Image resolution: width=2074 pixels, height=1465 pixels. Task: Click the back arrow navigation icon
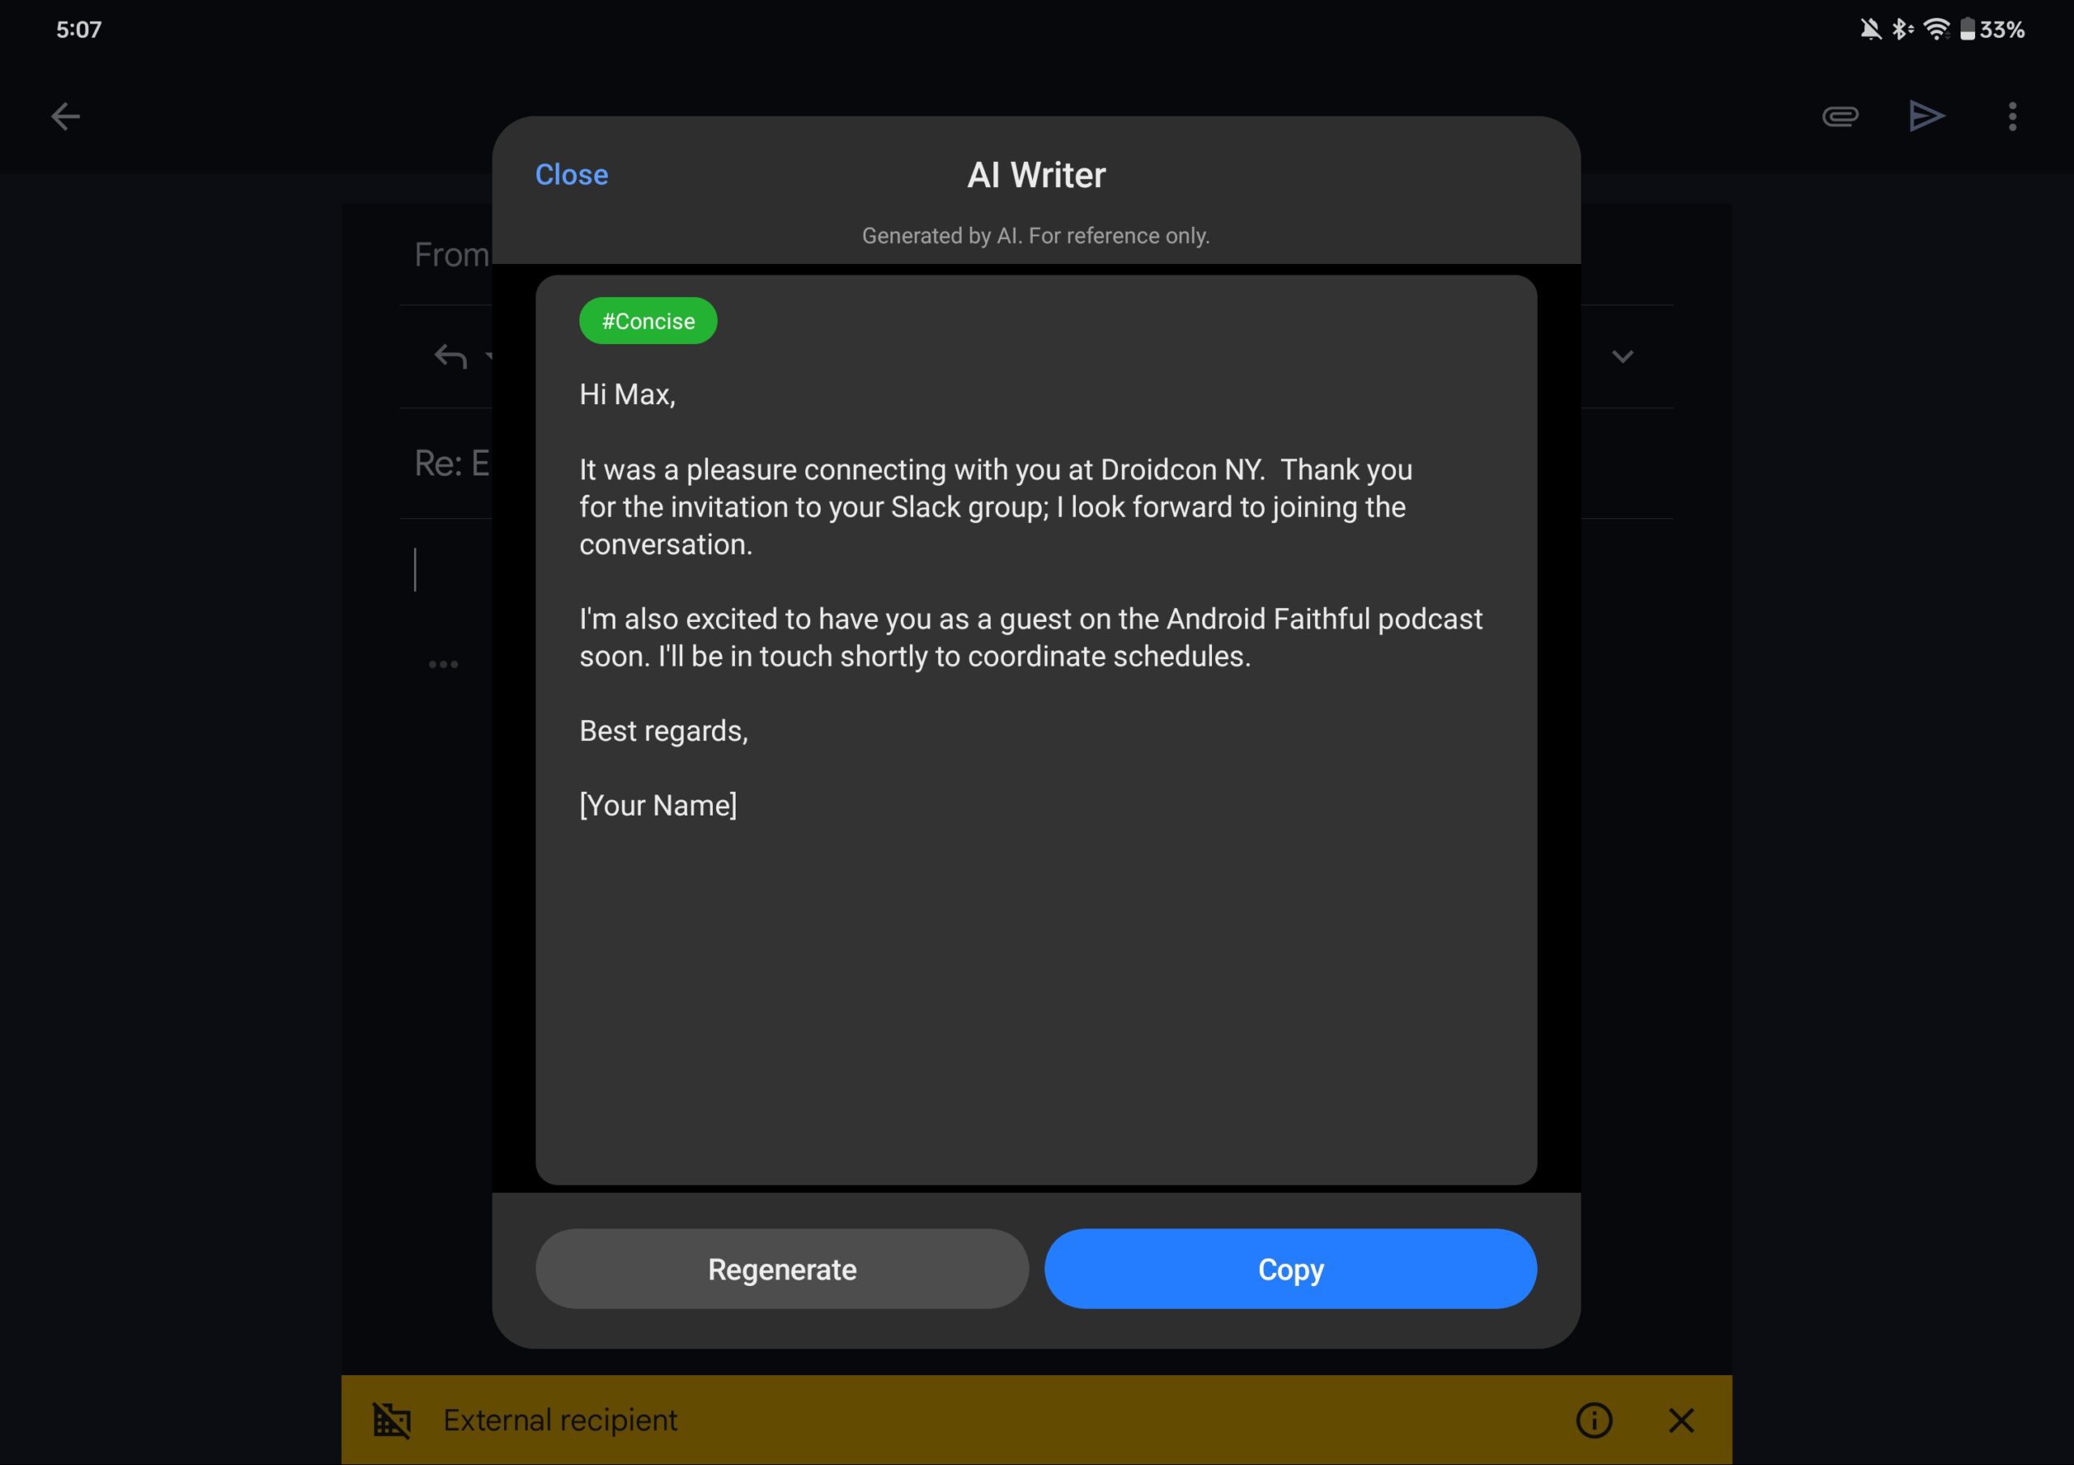[65, 114]
